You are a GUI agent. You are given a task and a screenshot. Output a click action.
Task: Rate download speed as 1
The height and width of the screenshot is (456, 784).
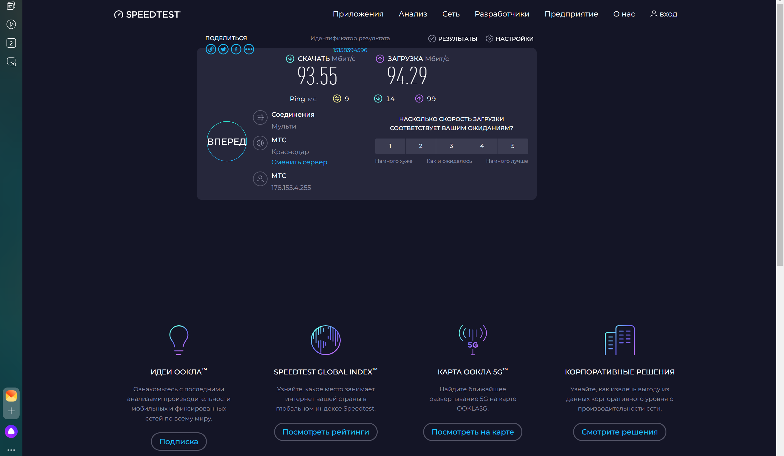(x=390, y=146)
